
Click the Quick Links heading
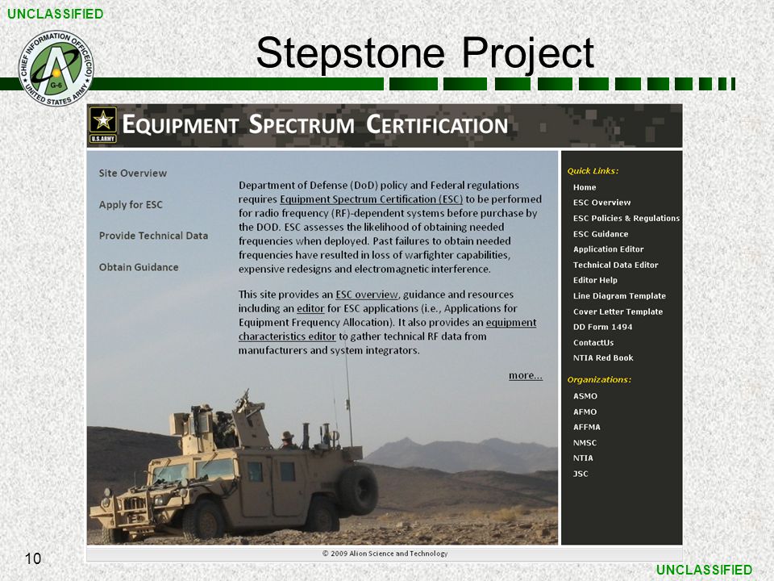593,171
